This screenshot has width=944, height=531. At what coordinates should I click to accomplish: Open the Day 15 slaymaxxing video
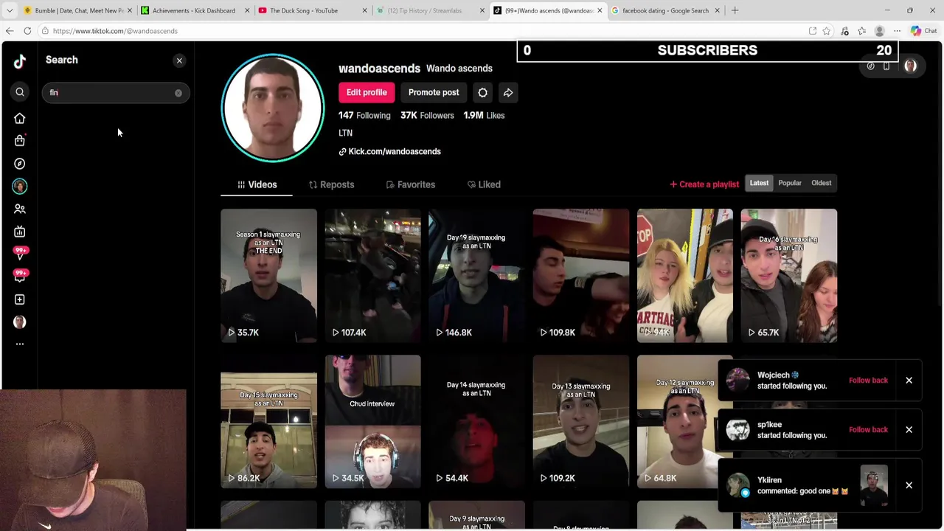tap(268, 421)
